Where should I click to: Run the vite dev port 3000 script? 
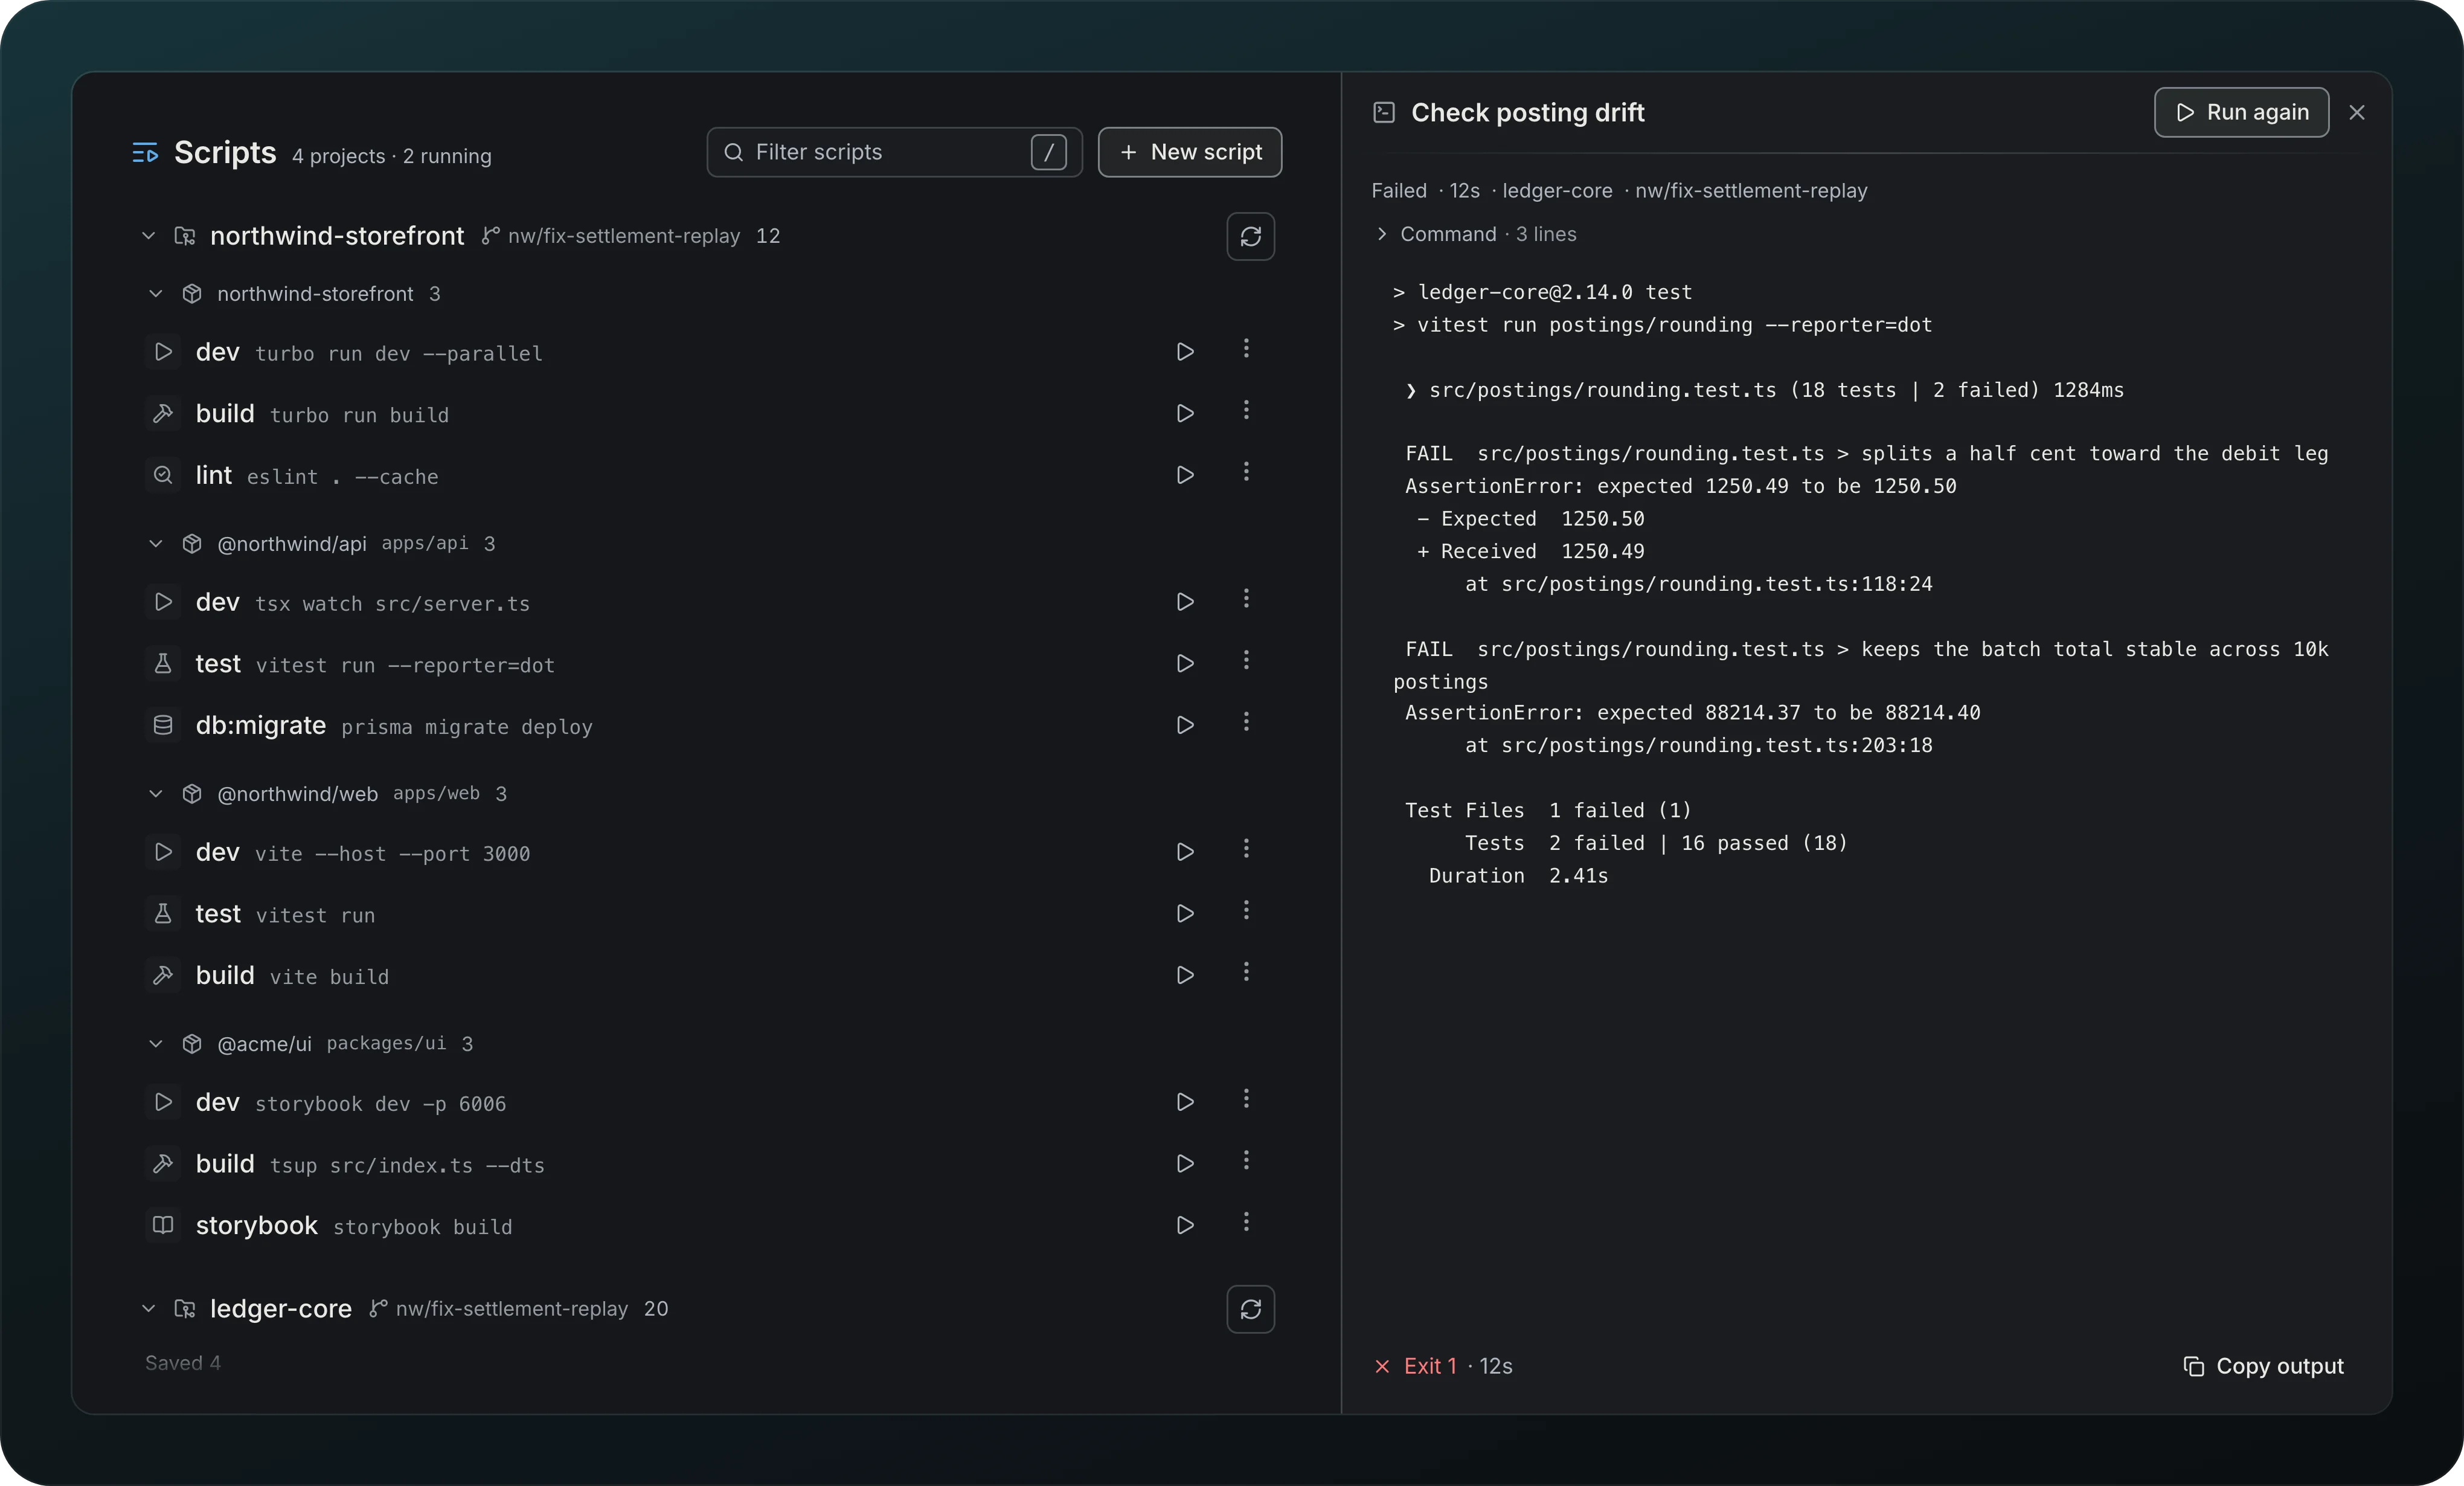pyautogui.click(x=1185, y=852)
